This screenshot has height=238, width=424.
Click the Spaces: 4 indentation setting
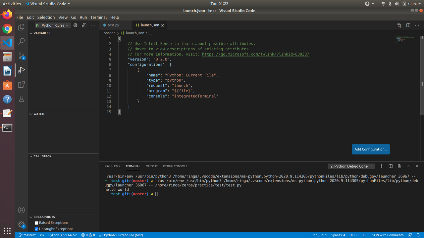[338, 235]
